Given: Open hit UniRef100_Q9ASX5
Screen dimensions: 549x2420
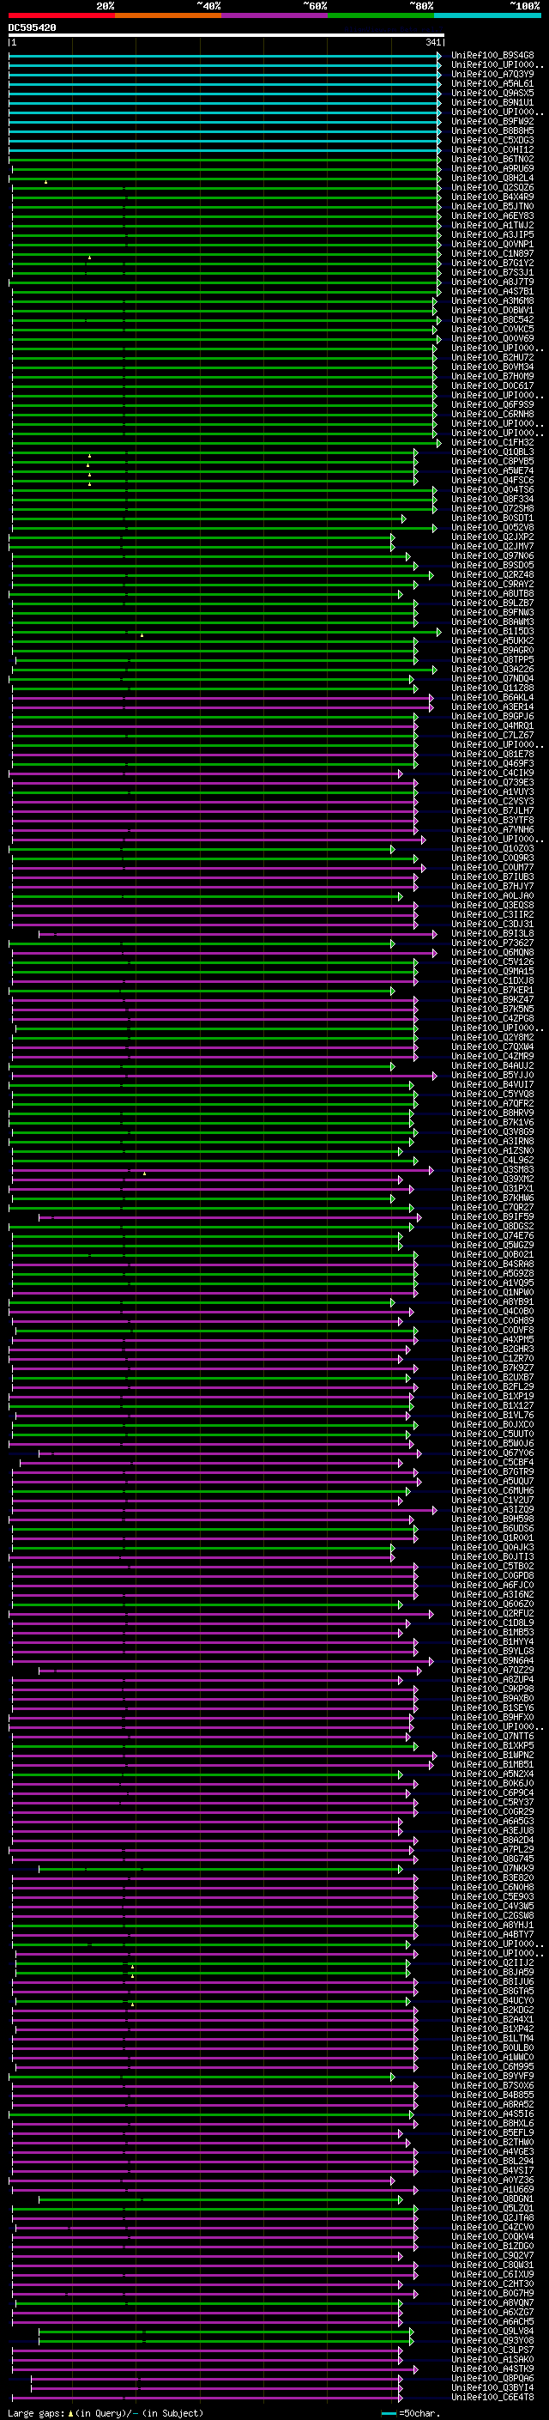Looking at the screenshot, I should pyautogui.click(x=492, y=93).
